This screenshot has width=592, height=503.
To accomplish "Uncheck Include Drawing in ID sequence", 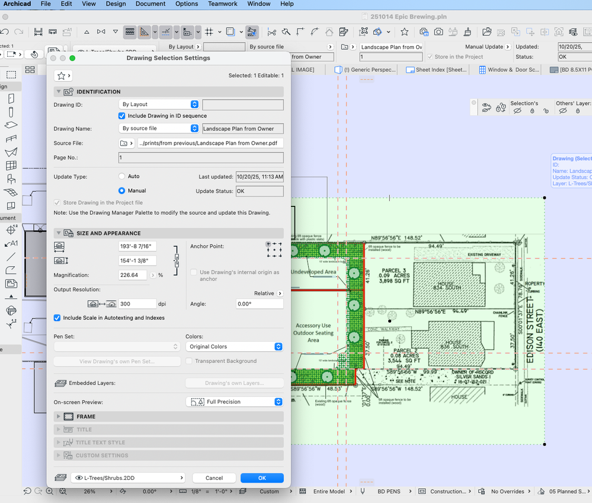I will pos(122,116).
